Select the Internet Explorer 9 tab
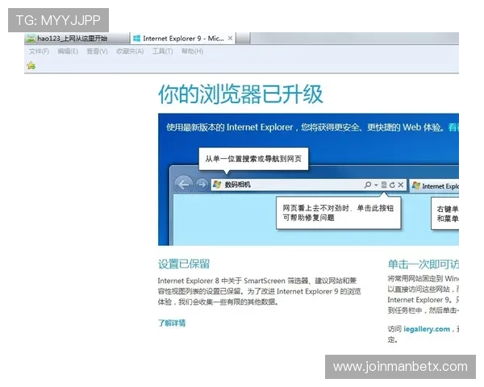 [x=183, y=39]
